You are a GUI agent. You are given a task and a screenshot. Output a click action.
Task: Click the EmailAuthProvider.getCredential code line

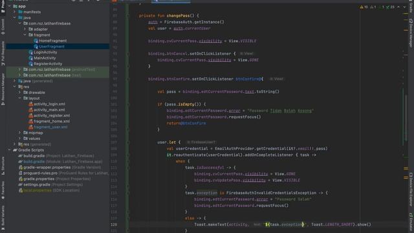[247, 148]
